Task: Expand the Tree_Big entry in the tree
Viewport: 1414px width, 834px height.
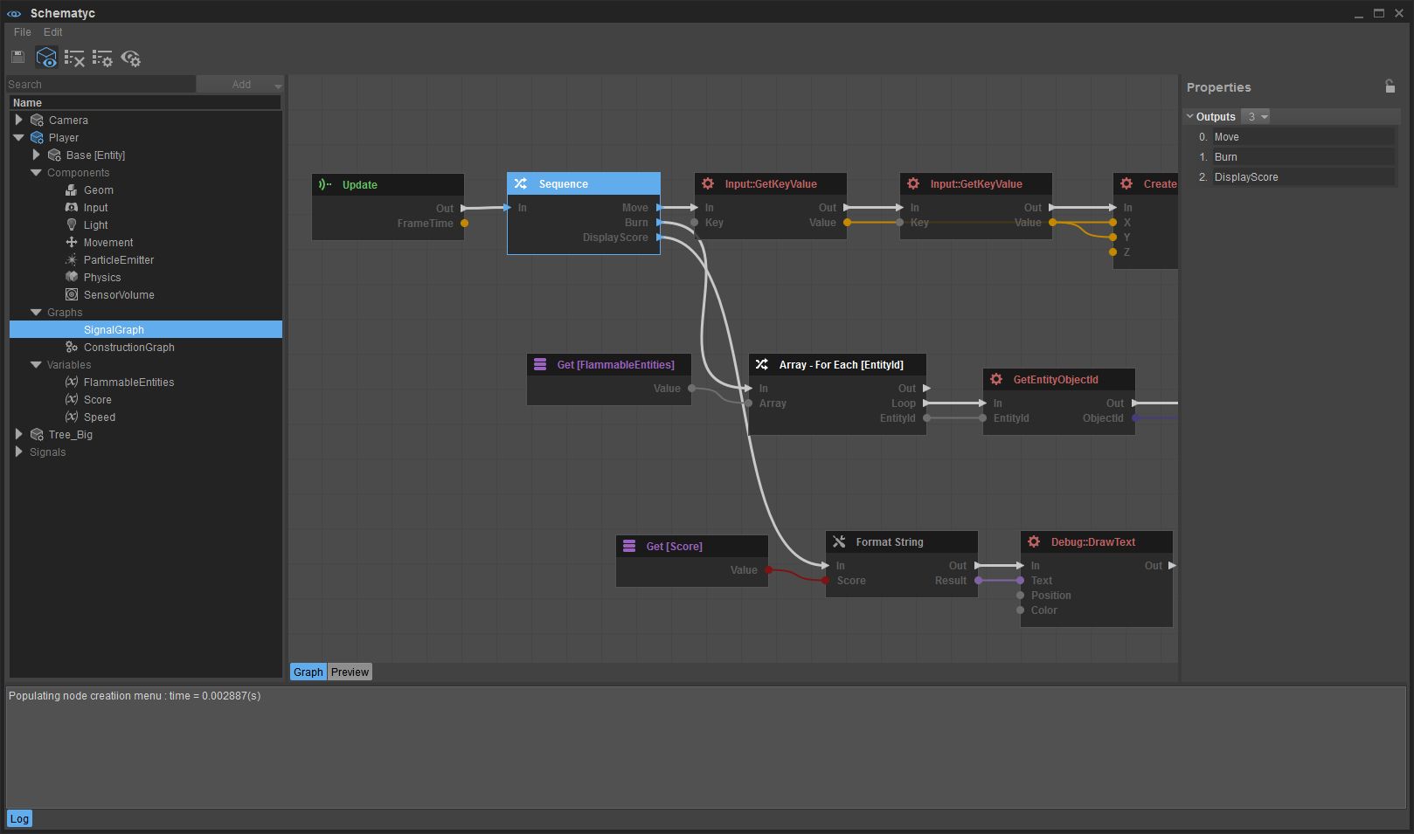Action: 19,434
